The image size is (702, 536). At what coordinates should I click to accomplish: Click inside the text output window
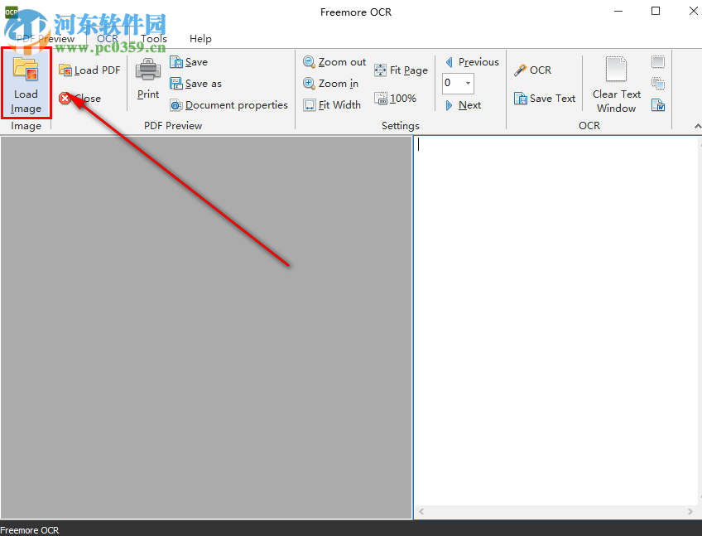[x=555, y=323]
